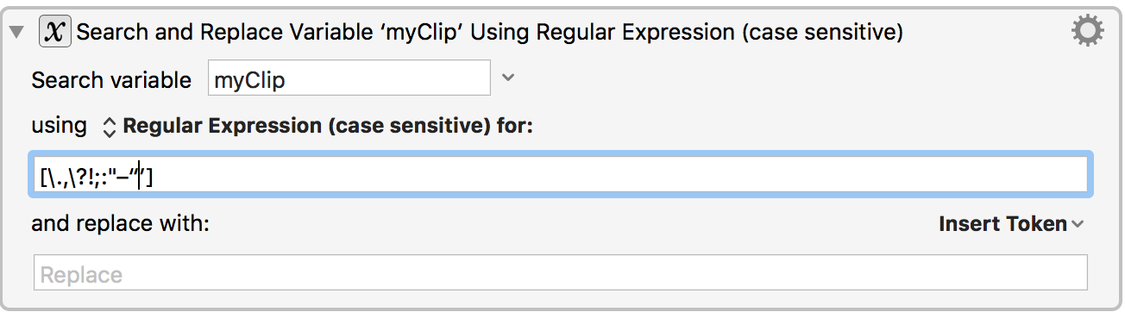Viewport: 1125px width, 312px height.
Task: Place cursor after the closing bracket in regex
Action: tap(155, 178)
